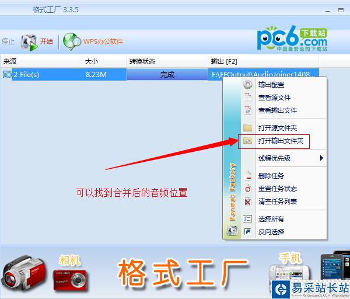Choose 查看源文件 from context menu

(275, 98)
